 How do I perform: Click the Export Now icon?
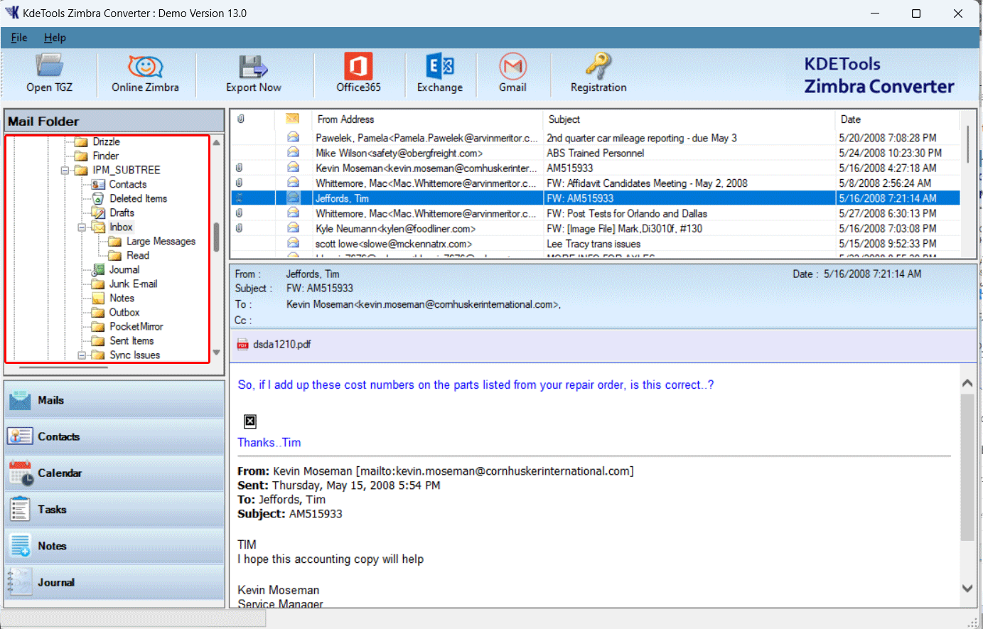point(253,73)
